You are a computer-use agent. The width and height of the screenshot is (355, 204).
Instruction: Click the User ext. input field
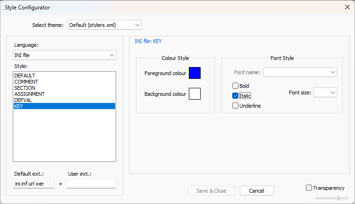(91, 184)
